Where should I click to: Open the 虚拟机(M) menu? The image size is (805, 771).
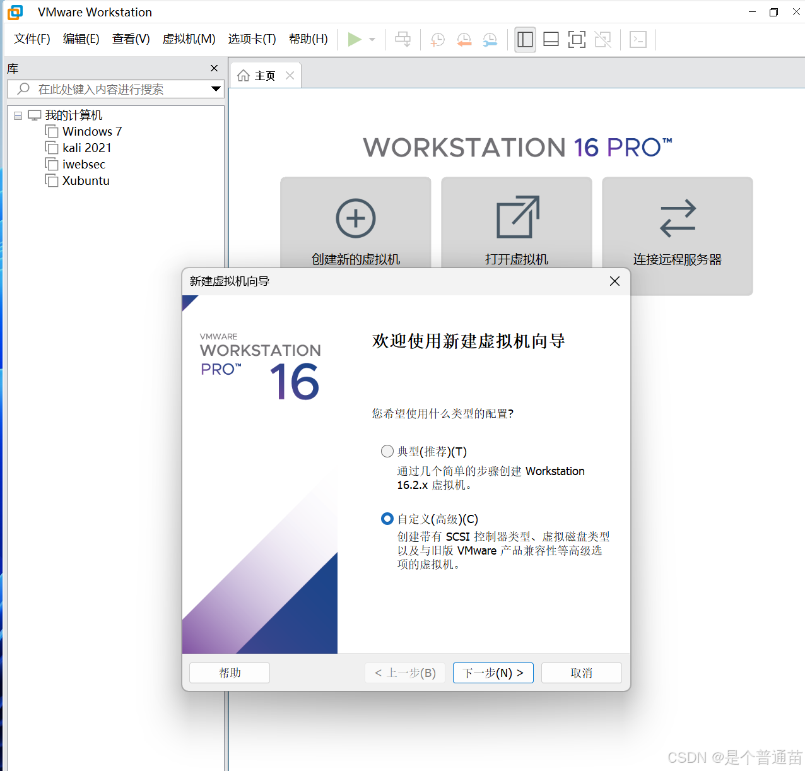point(189,39)
